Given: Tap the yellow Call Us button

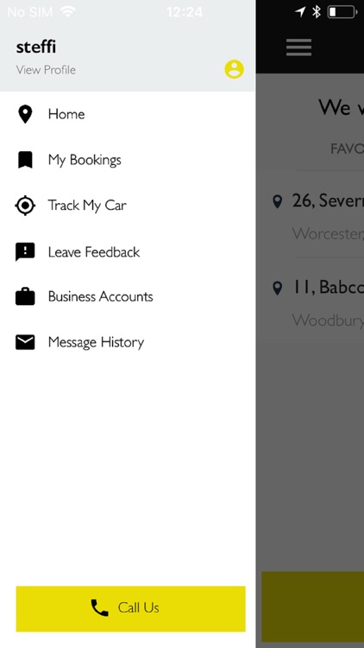Looking at the screenshot, I should [131, 608].
